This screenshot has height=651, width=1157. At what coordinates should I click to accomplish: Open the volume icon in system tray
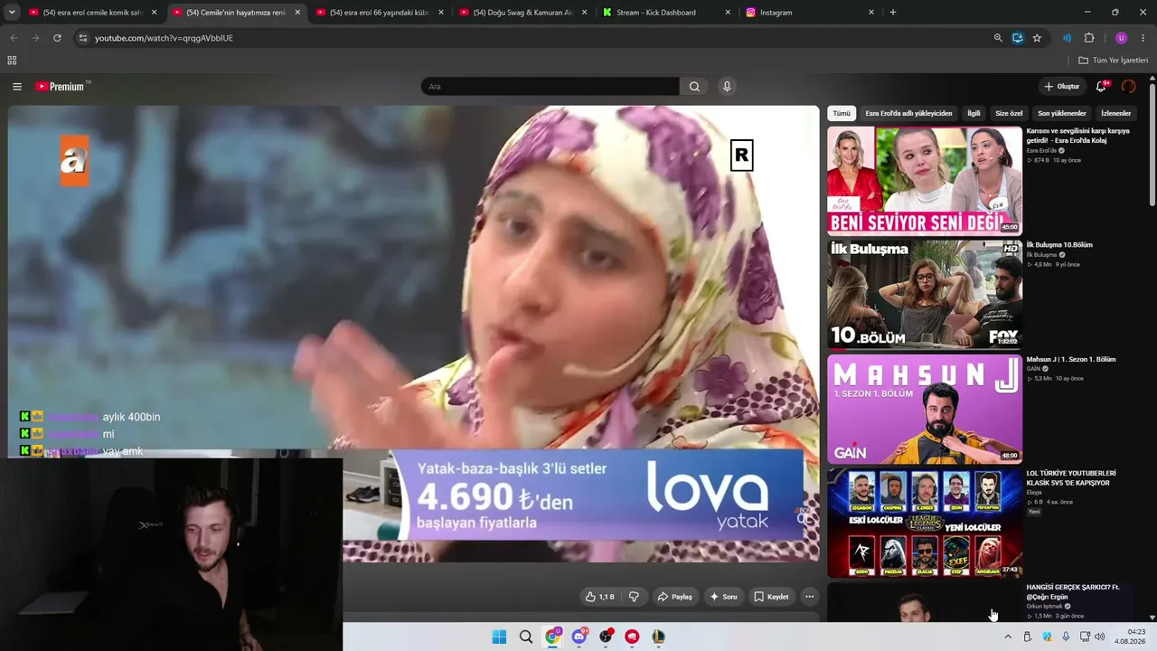(1100, 637)
